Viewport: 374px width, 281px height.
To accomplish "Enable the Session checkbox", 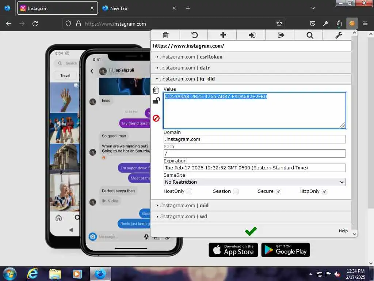I will (x=236, y=191).
